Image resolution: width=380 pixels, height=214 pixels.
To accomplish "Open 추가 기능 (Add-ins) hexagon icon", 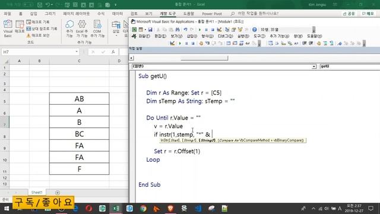I will coord(69,29).
